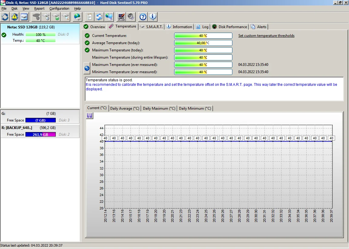Save the graph using the floppy disk icon

pos(90,116)
